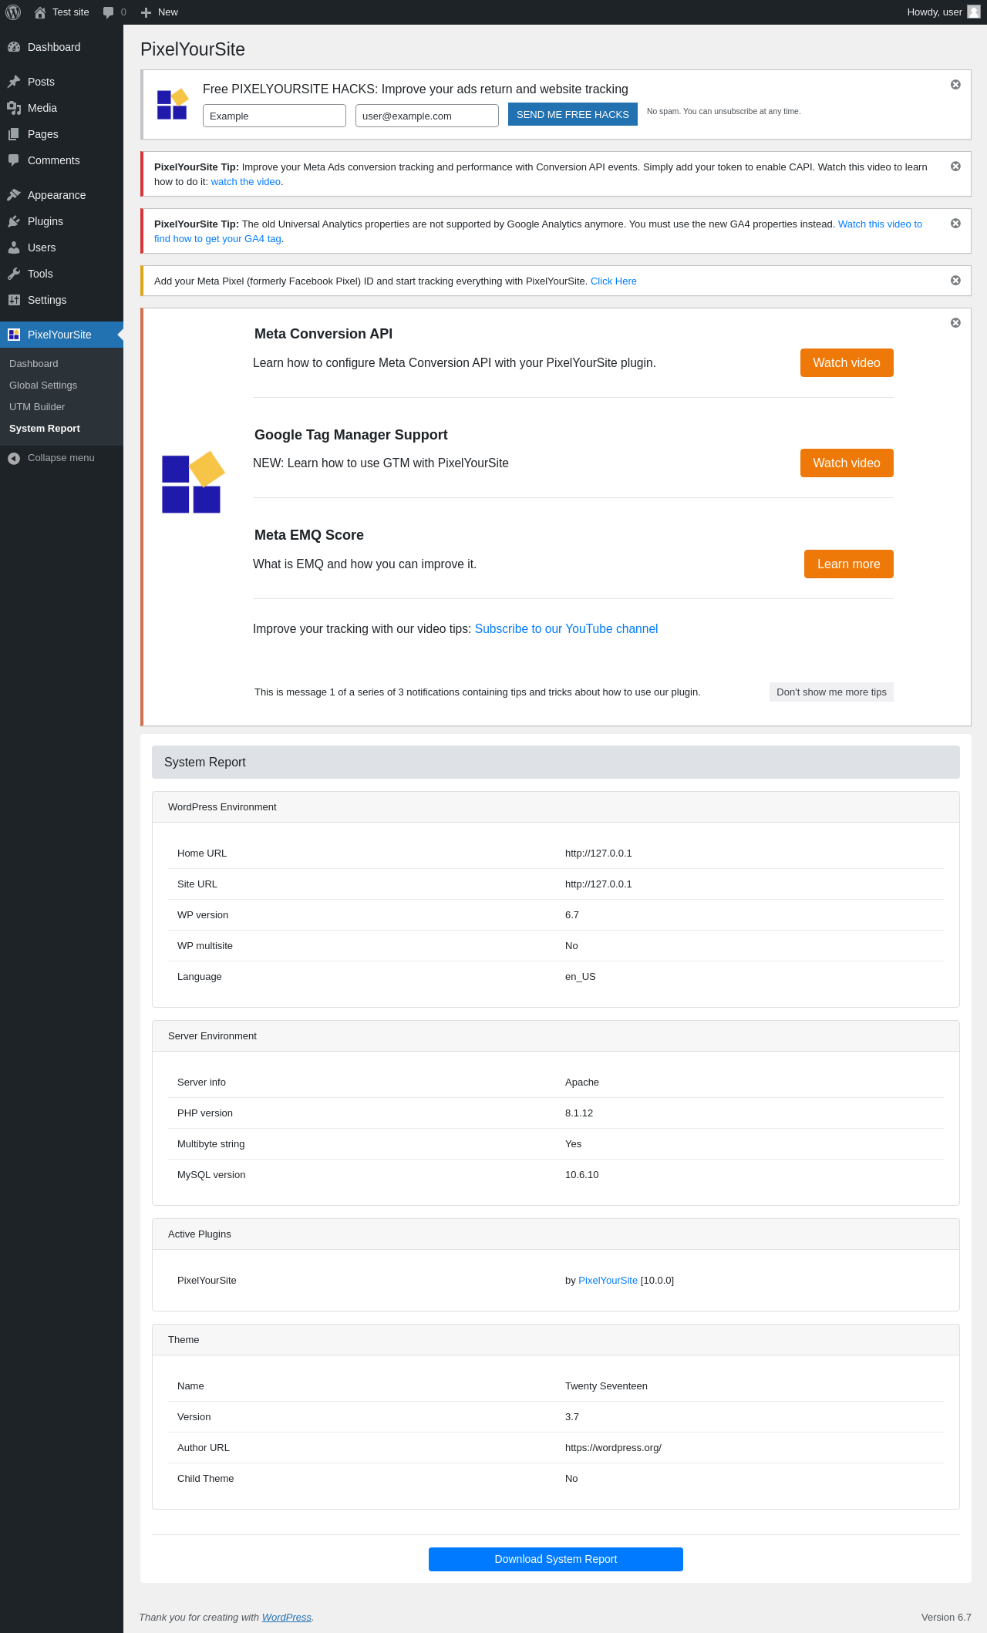Click the Test site name in admin bar
Screen dimensions: 987x1633
pyautogui.click(x=71, y=12)
